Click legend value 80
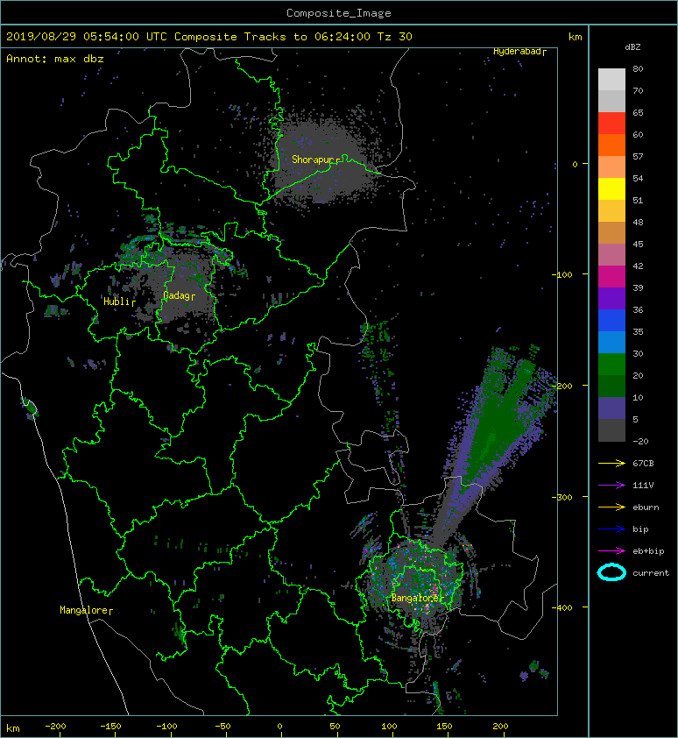Viewport: 678px width, 738px height. click(638, 68)
